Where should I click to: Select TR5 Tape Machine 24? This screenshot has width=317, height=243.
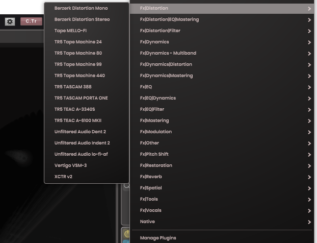coord(87,42)
